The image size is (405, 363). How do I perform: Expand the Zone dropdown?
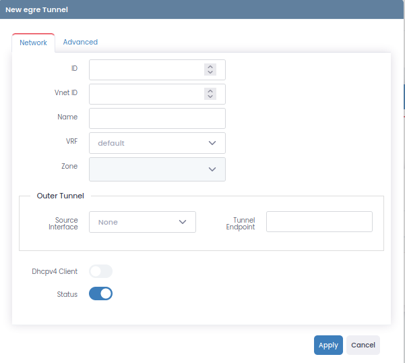[157, 169]
